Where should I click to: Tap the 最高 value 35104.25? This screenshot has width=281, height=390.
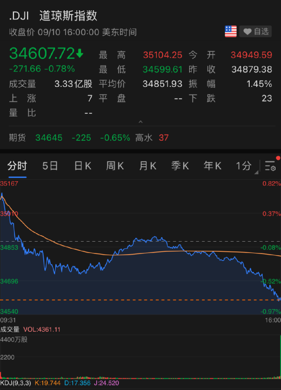tap(163, 55)
